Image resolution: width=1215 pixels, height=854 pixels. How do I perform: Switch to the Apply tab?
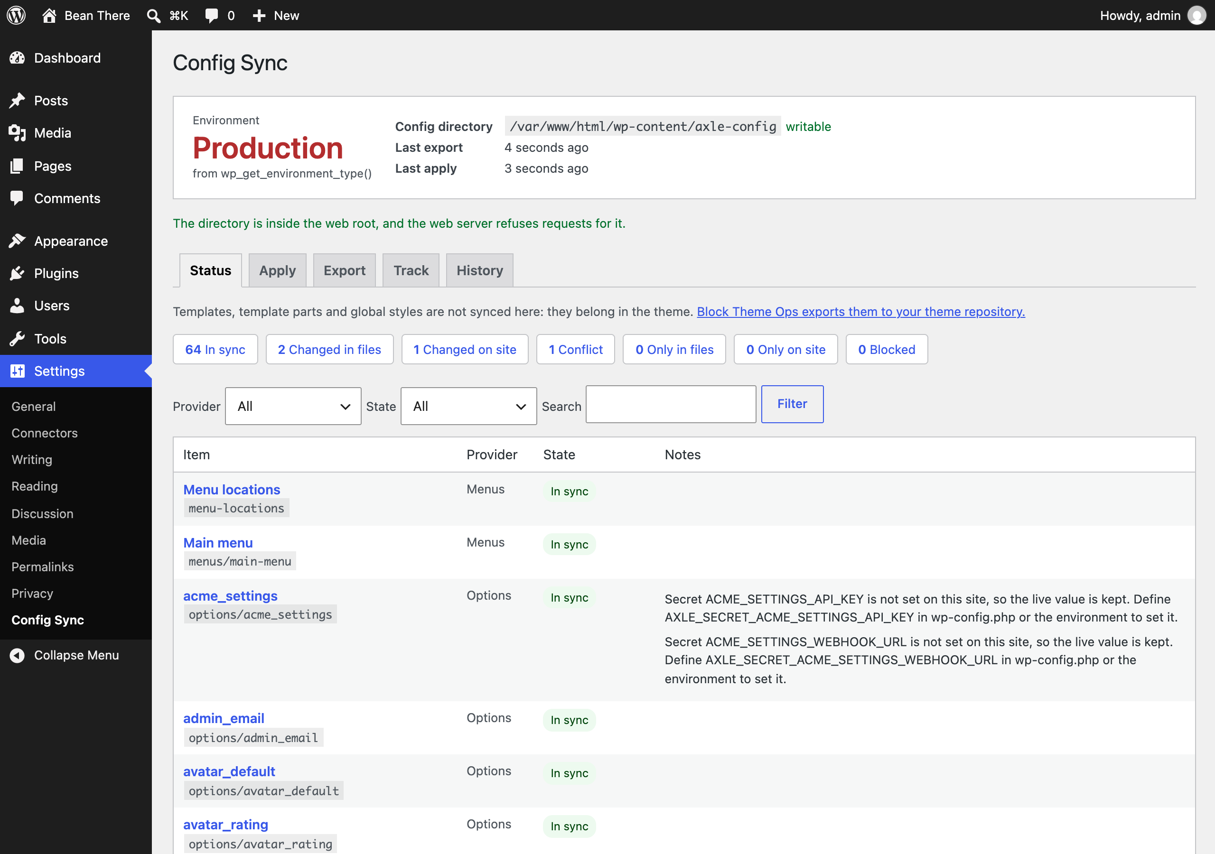coord(277,270)
